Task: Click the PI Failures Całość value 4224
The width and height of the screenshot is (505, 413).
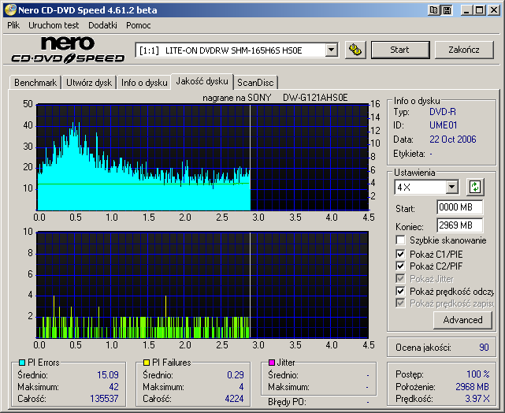Action: (x=234, y=399)
